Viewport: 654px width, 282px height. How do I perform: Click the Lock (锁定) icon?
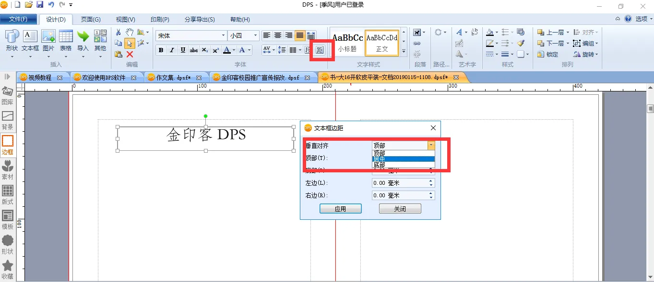(548, 54)
